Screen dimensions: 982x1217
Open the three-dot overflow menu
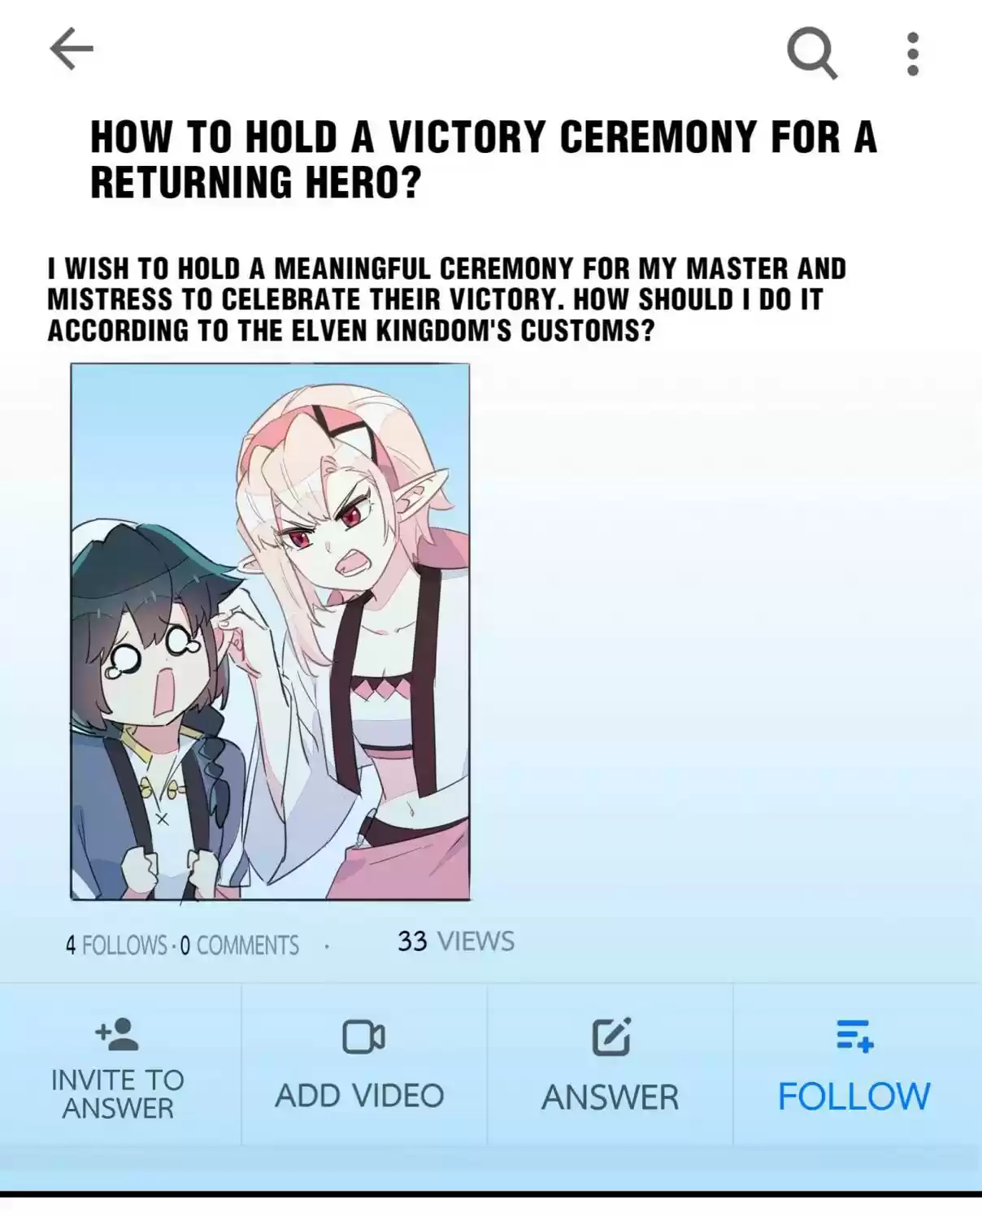913,54
